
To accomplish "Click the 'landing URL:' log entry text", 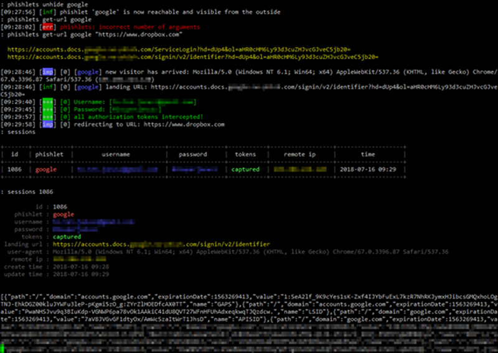I will click(126, 87).
